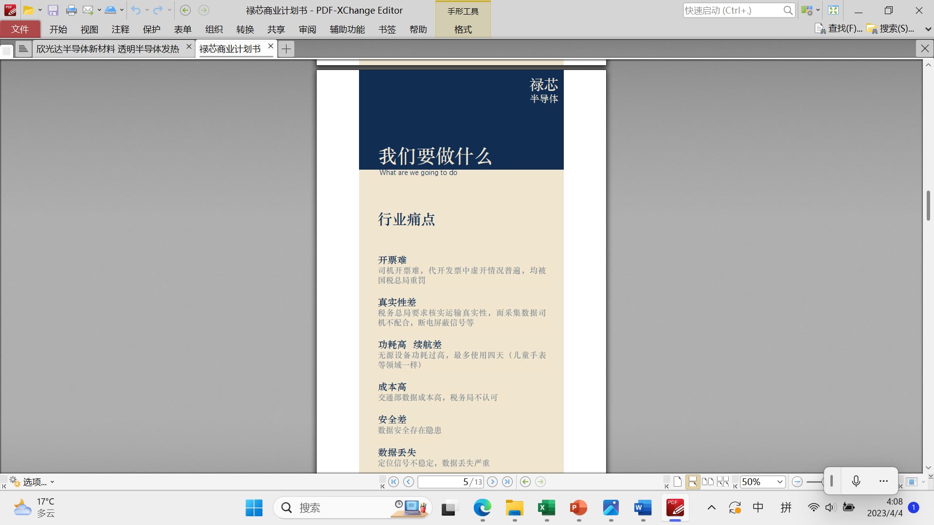Switch to 欣光达半导体新材料 document tab
The width and height of the screenshot is (934, 525).
tap(108, 49)
